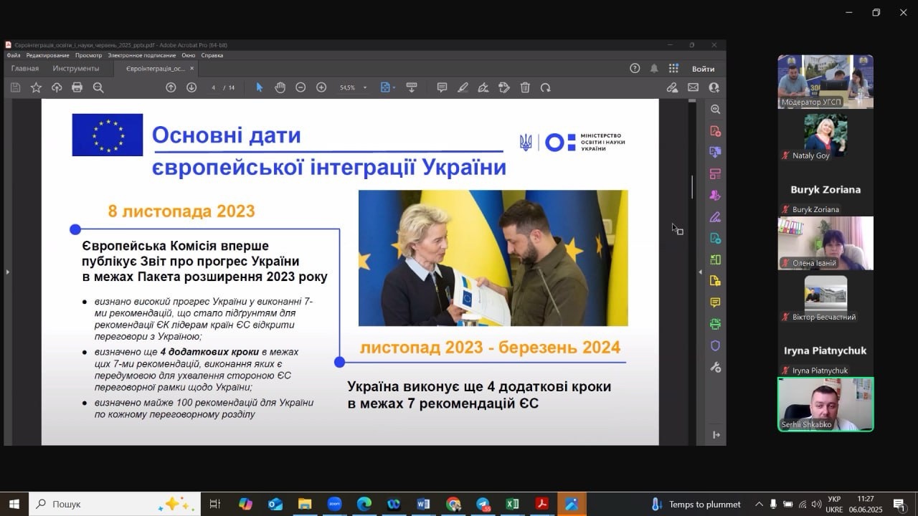
Task: Click the print icon in Acrobat toolbar
Action: tap(77, 87)
